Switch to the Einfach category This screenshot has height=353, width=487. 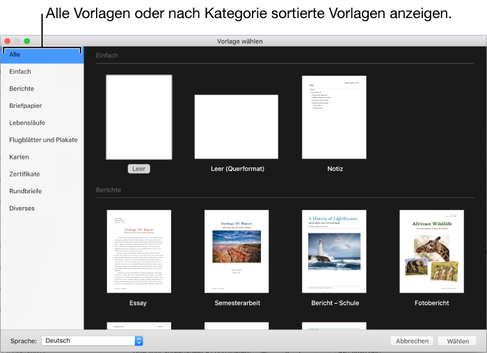click(x=20, y=72)
